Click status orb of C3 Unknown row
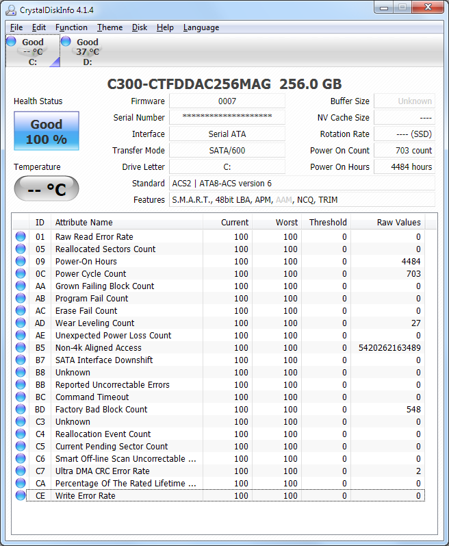 click(x=21, y=421)
